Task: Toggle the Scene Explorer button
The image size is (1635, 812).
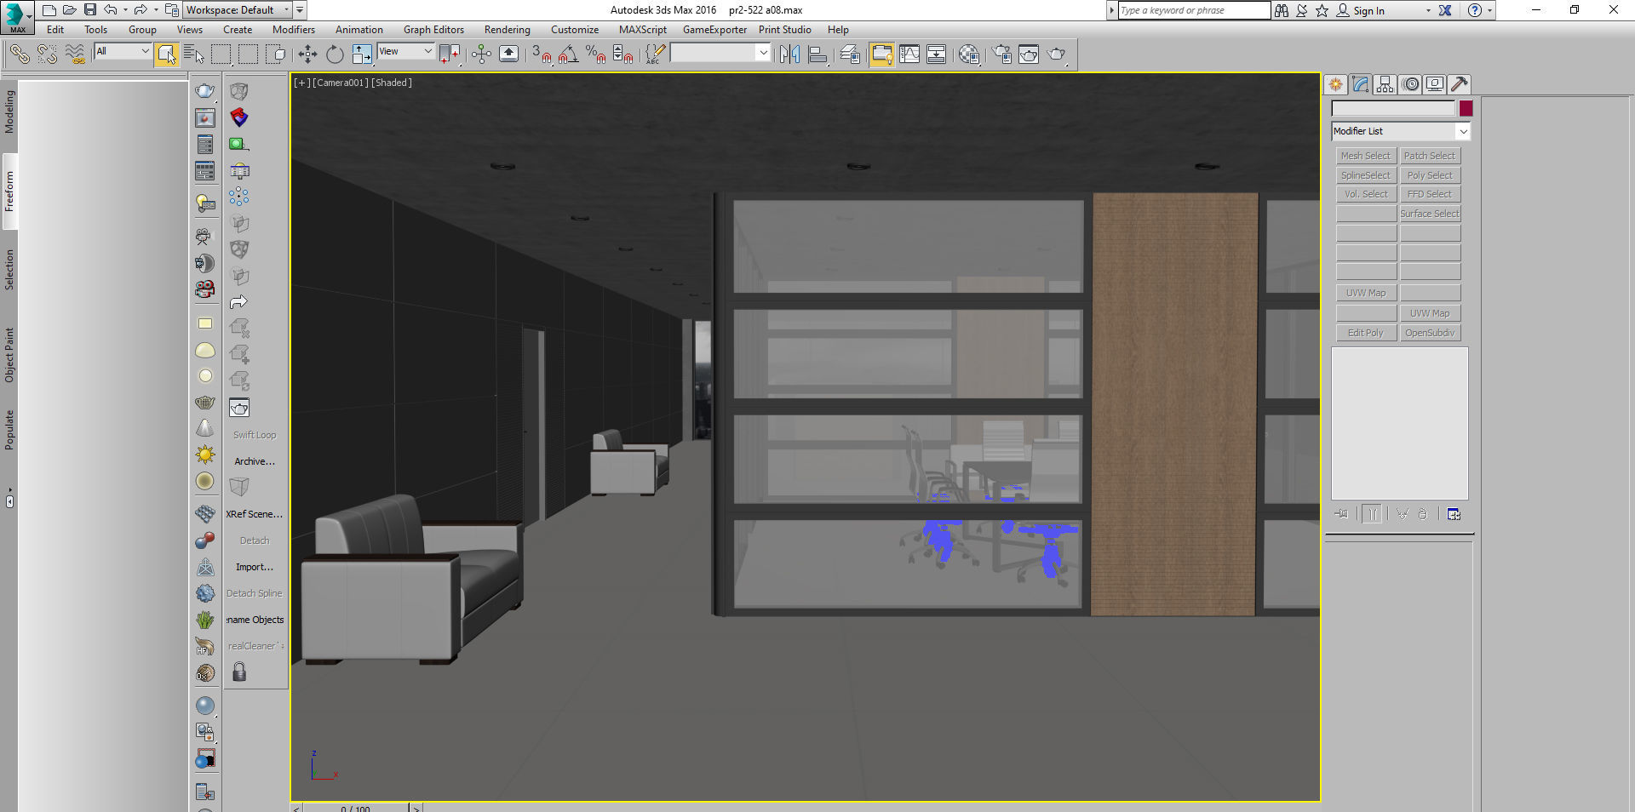Action: click(881, 54)
